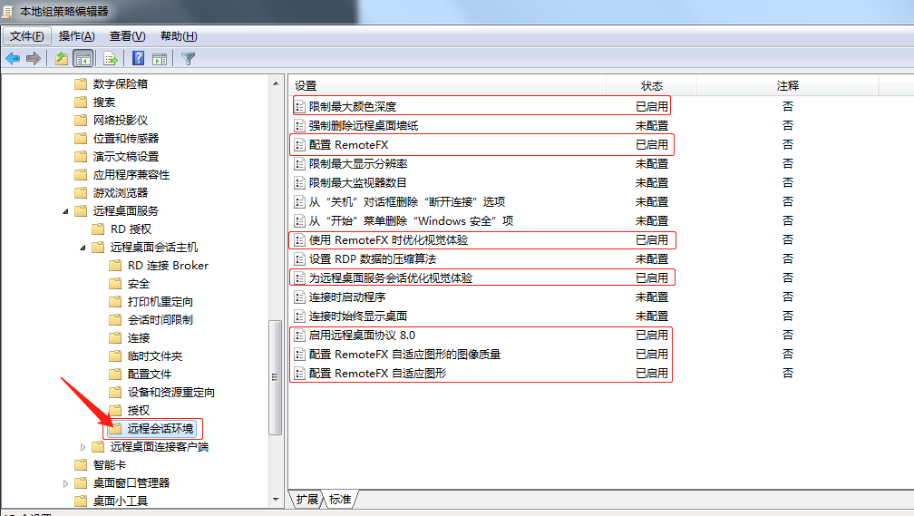Sort by the 注释 column header
This screenshot has height=516, width=914.
(x=787, y=86)
